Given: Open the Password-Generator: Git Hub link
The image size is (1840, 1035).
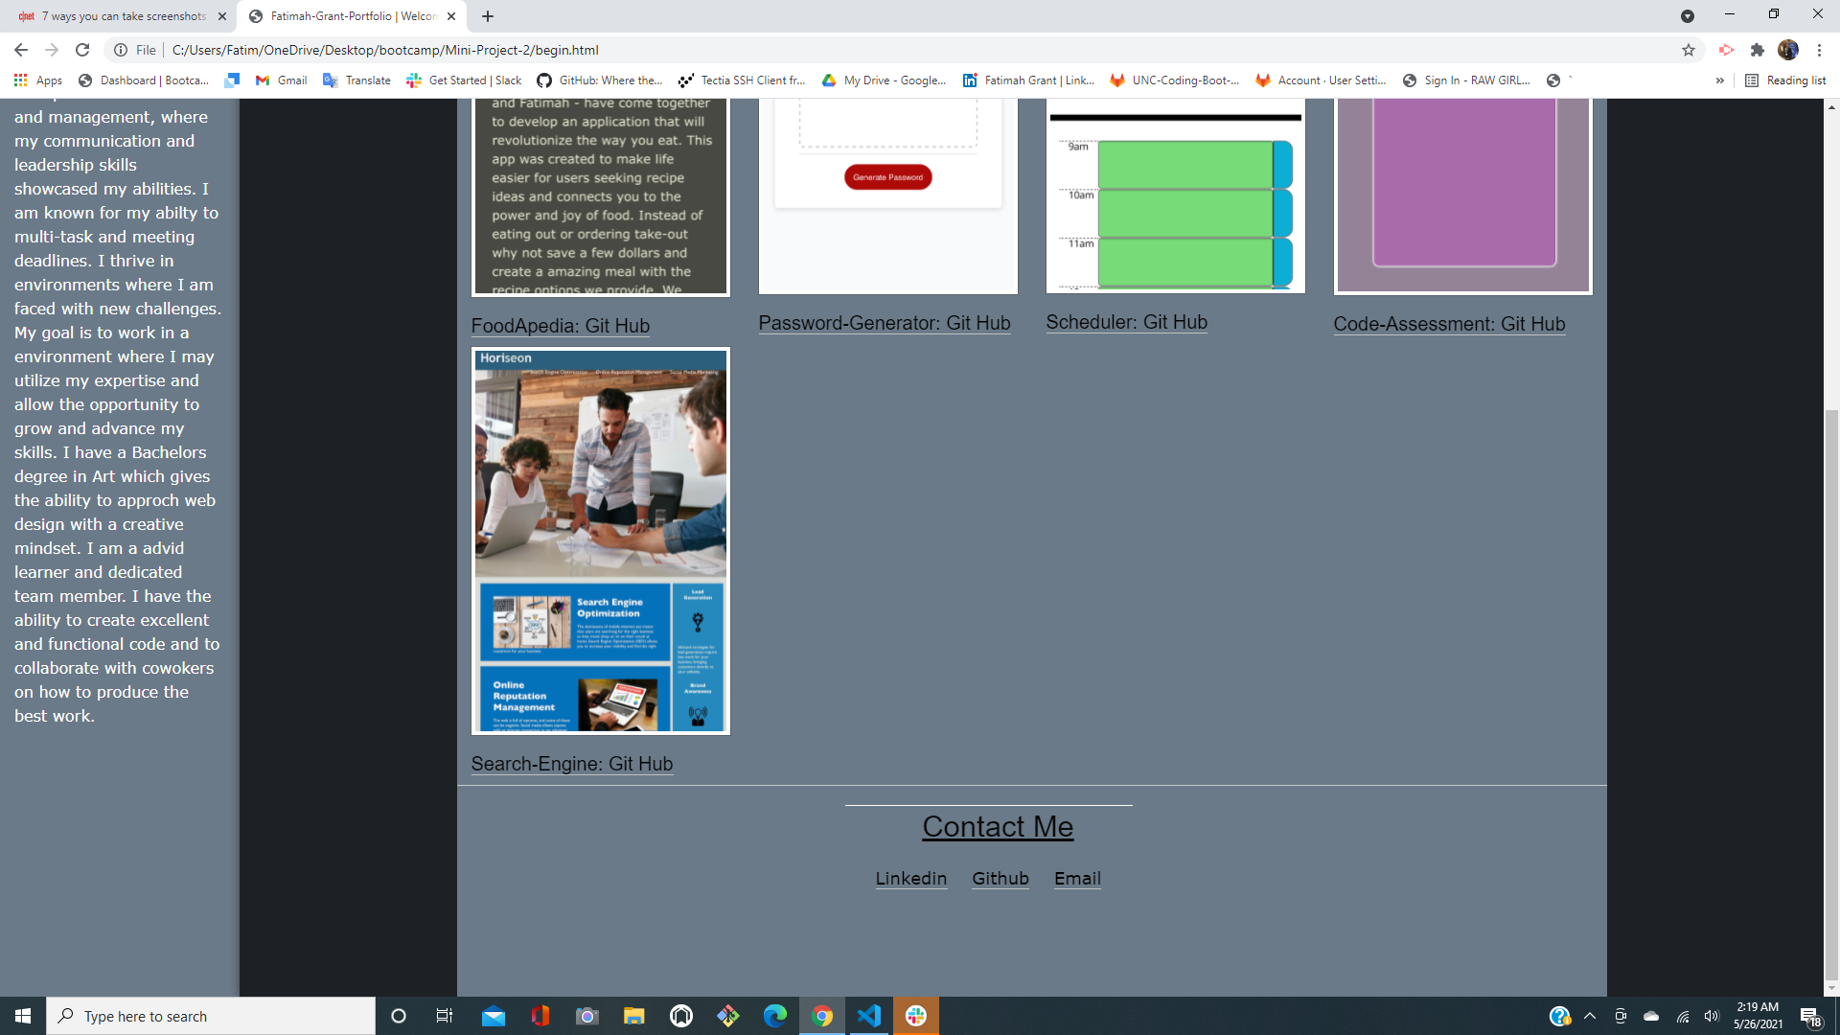Looking at the screenshot, I should pyautogui.click(x=885, y=323).
